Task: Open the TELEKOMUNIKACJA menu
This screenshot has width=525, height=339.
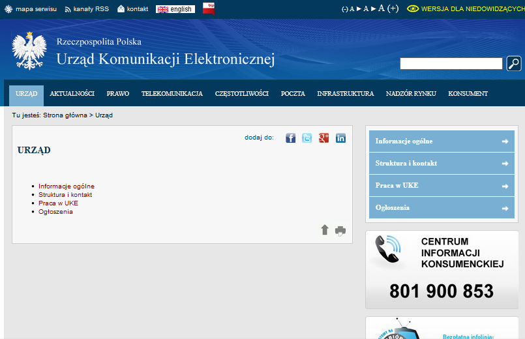Action: tap(172, 94)
